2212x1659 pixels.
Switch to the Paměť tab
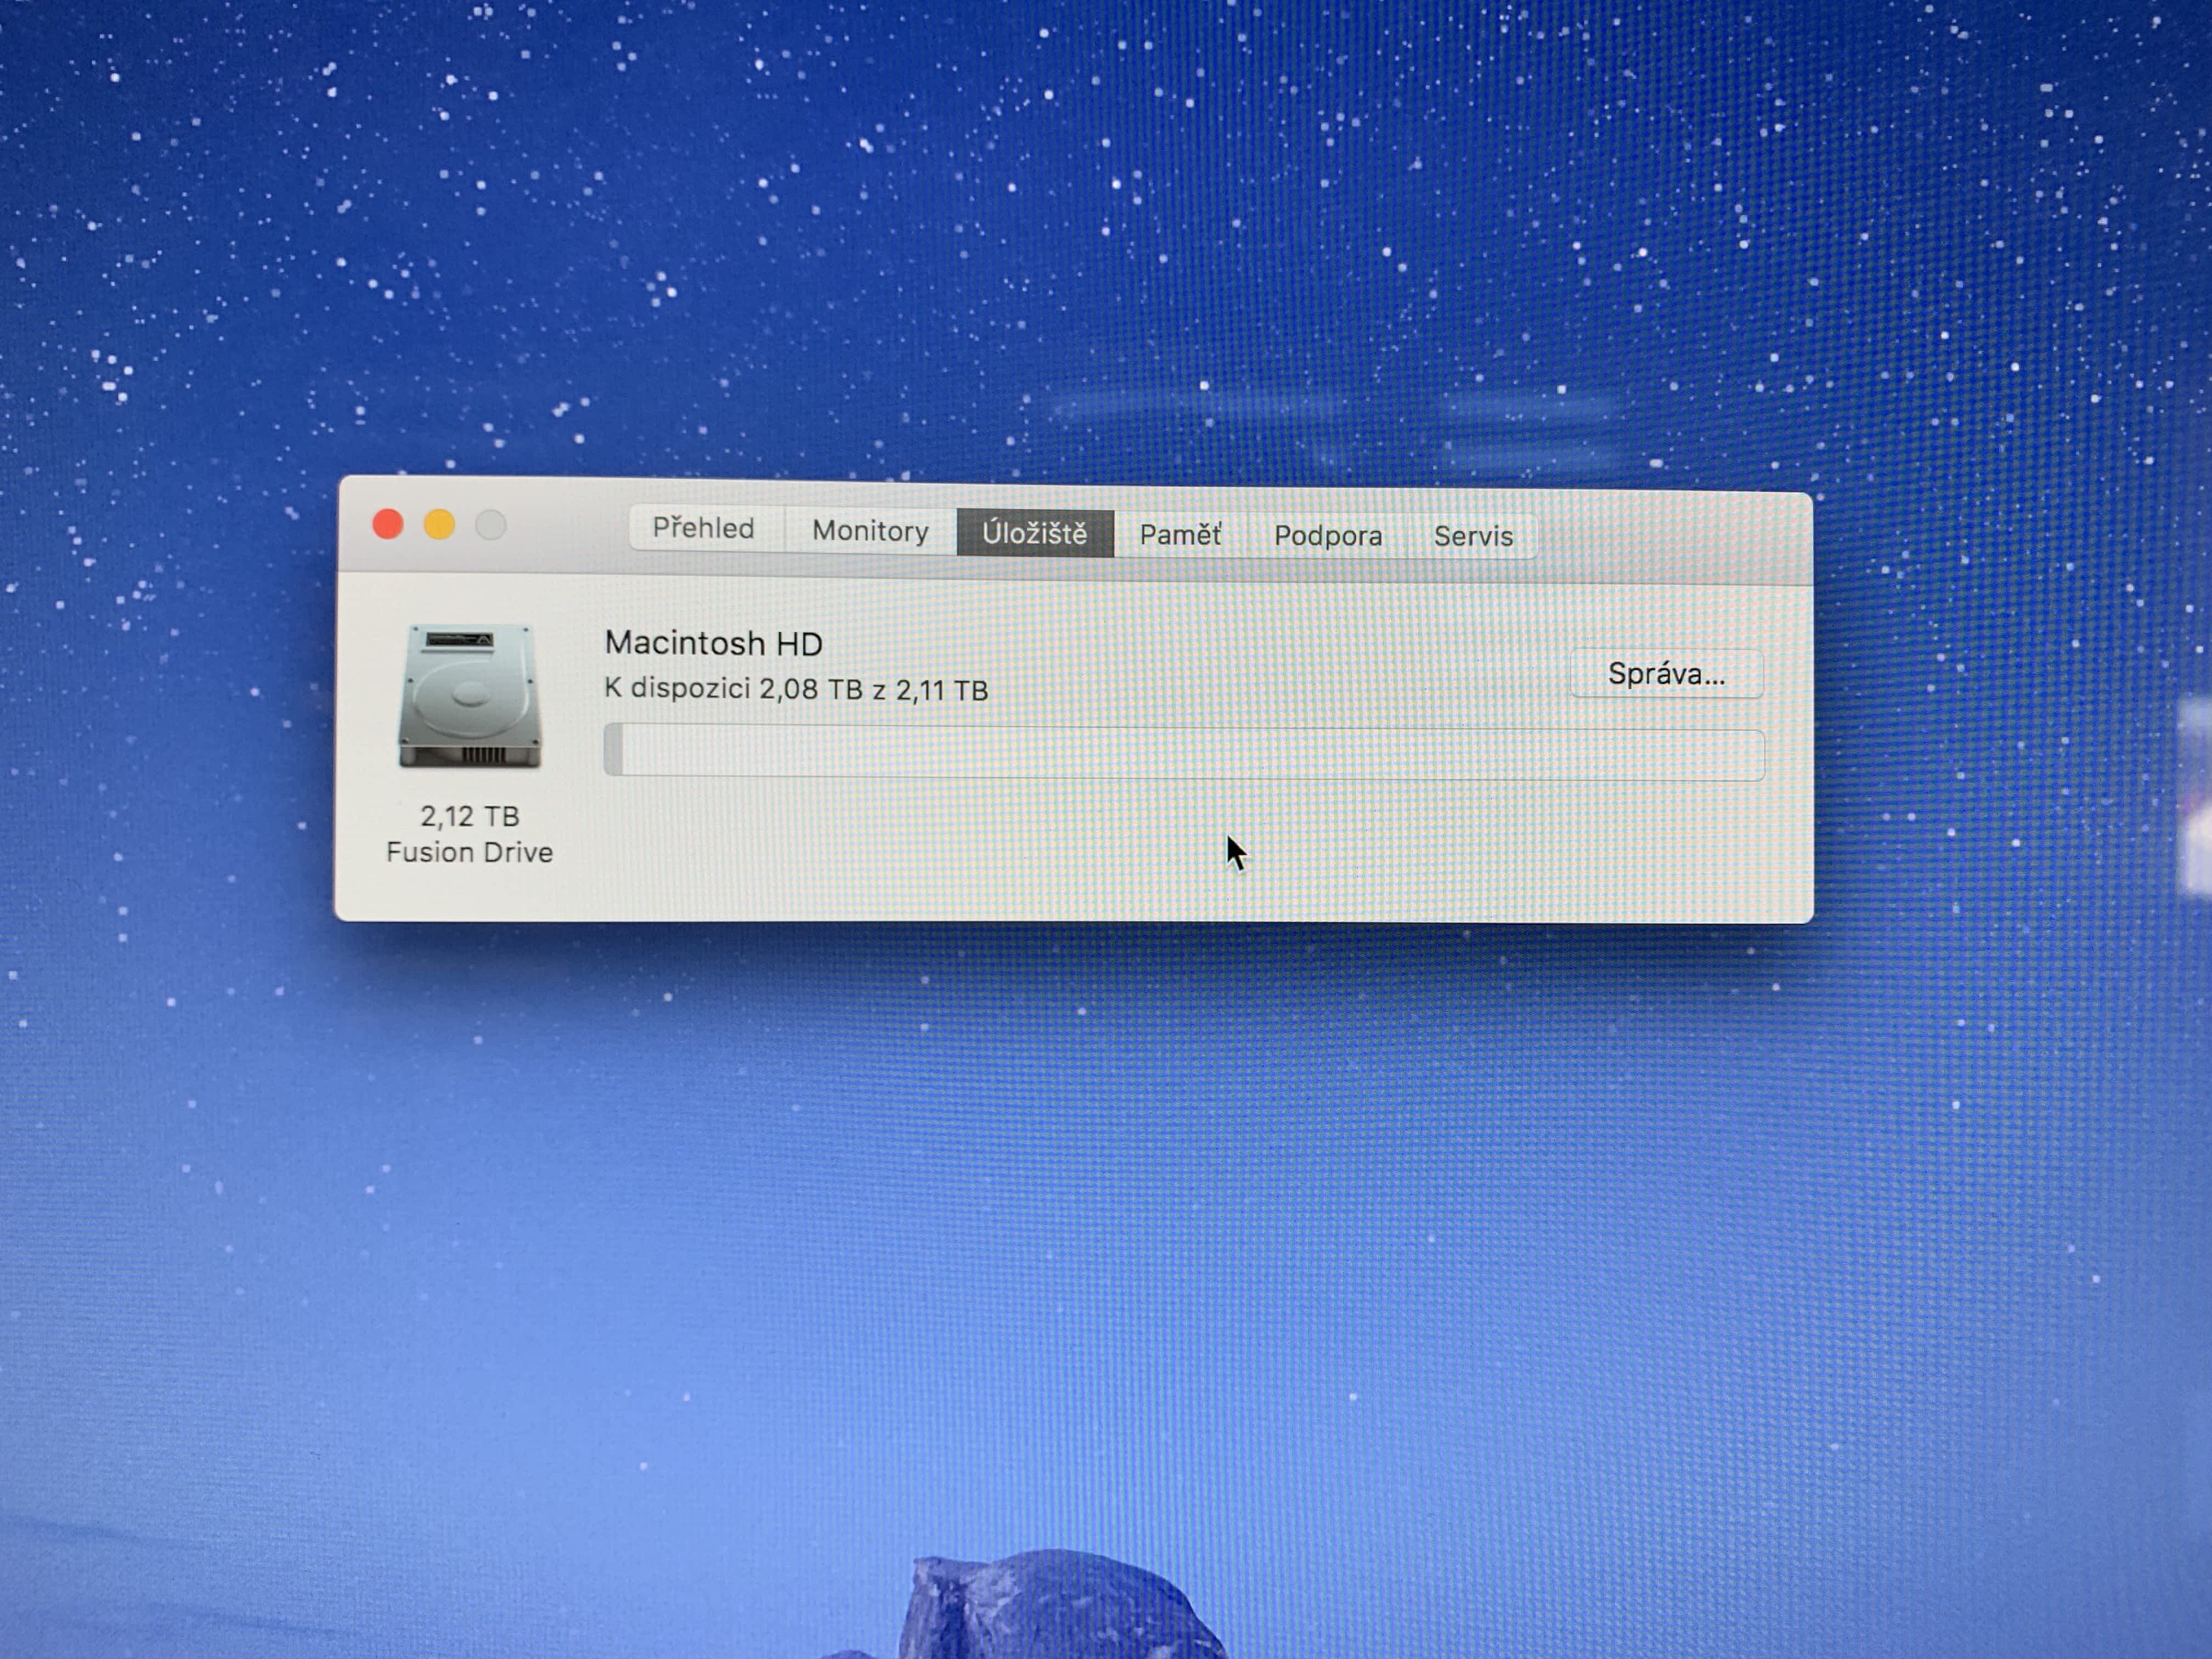[x=1180, y=535]
